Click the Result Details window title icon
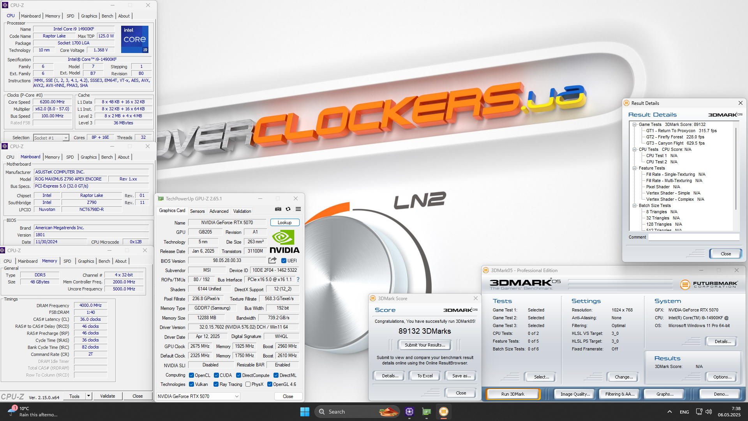748x421 pixels. coord(626,103)
